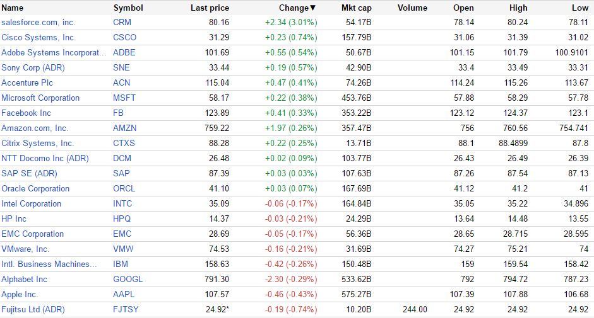The image size is (594, 318).
Task: Click the Oracle Corporation link
Action: (35, 189)
